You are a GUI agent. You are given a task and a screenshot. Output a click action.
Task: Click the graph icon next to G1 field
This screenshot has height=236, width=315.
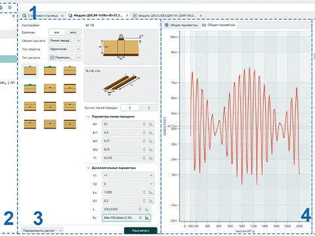pos(151,201)
